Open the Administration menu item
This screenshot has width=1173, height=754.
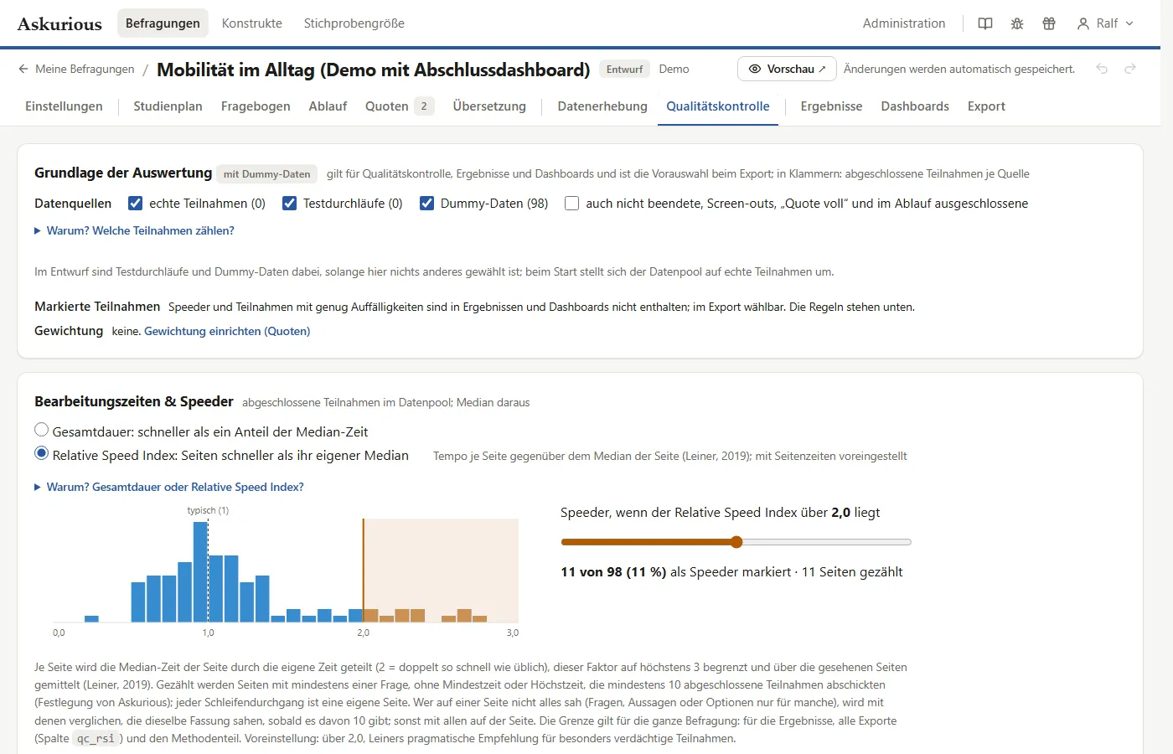[x=904, y=23]
